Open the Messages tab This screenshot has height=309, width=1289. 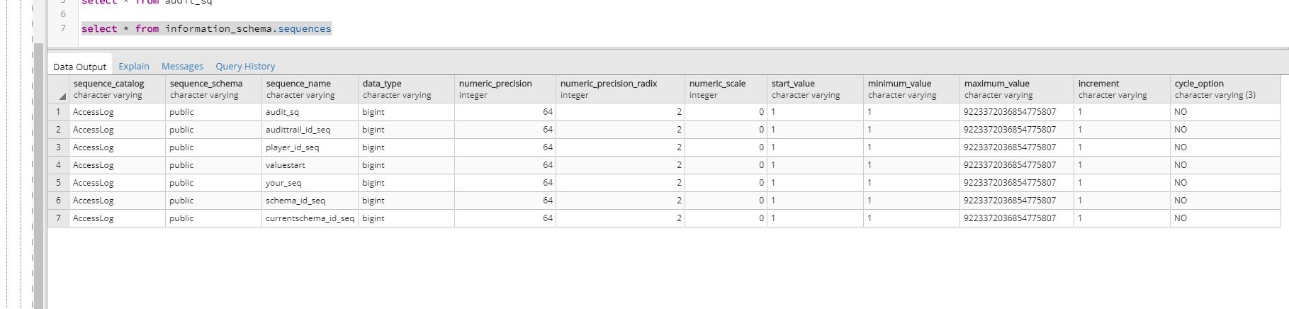[x=182, y=66]
